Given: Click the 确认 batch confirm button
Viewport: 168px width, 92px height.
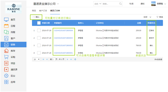Looking at the screenshot, I should click(x=36, y=17).
